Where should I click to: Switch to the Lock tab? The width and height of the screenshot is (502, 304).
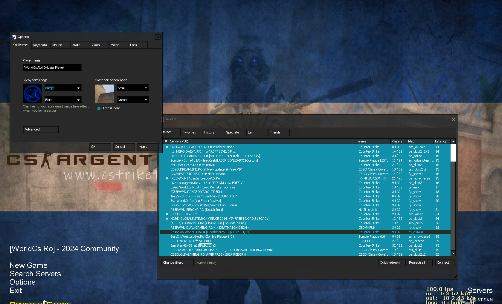coord(138,45)
